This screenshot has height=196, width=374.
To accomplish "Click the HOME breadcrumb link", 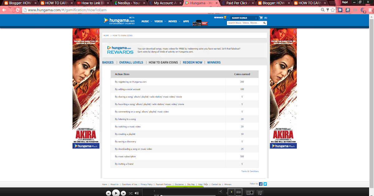I will click(x=106, y=35).
